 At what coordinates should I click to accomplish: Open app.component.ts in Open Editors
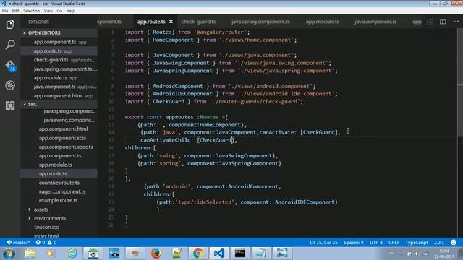[59, 42]
